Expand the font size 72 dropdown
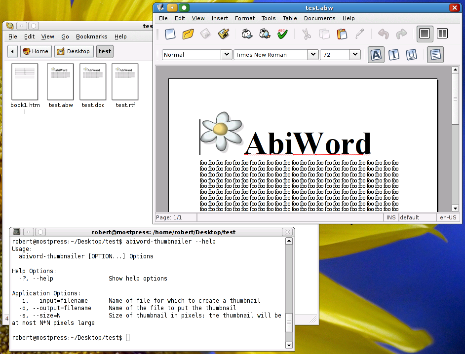Screen dimensions: 465x354 click(x=355, y=55)
